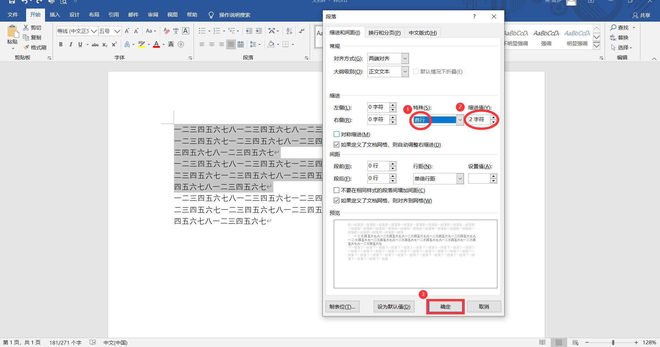Click the Bold formatting icon
The height and width of the screenshot is (347, 660).
[x=61, y=44]
